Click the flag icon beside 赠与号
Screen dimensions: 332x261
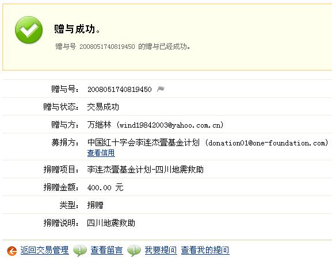click(161, 89)
